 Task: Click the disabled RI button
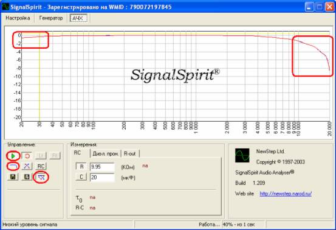55,156
